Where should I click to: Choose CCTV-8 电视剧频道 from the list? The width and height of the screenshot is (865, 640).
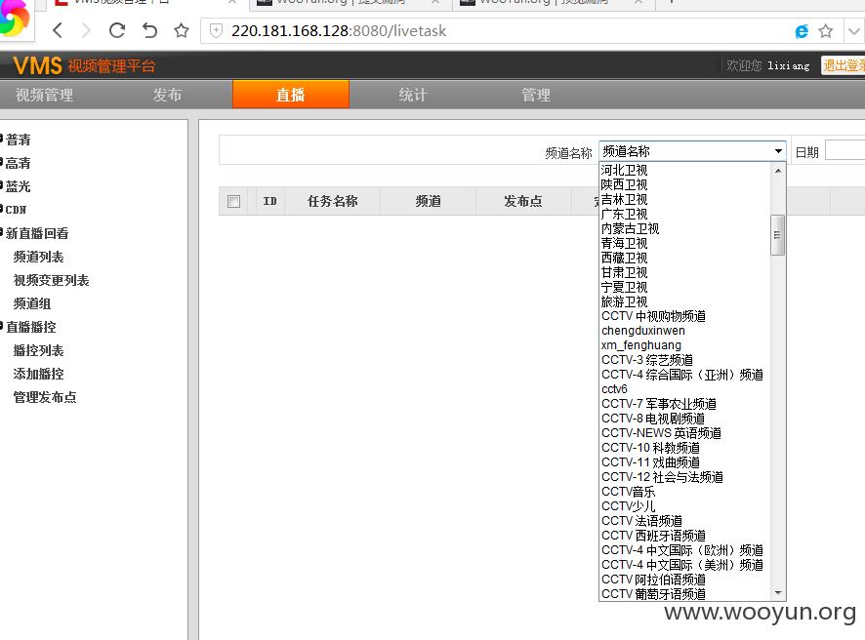(x=684, y=419)
